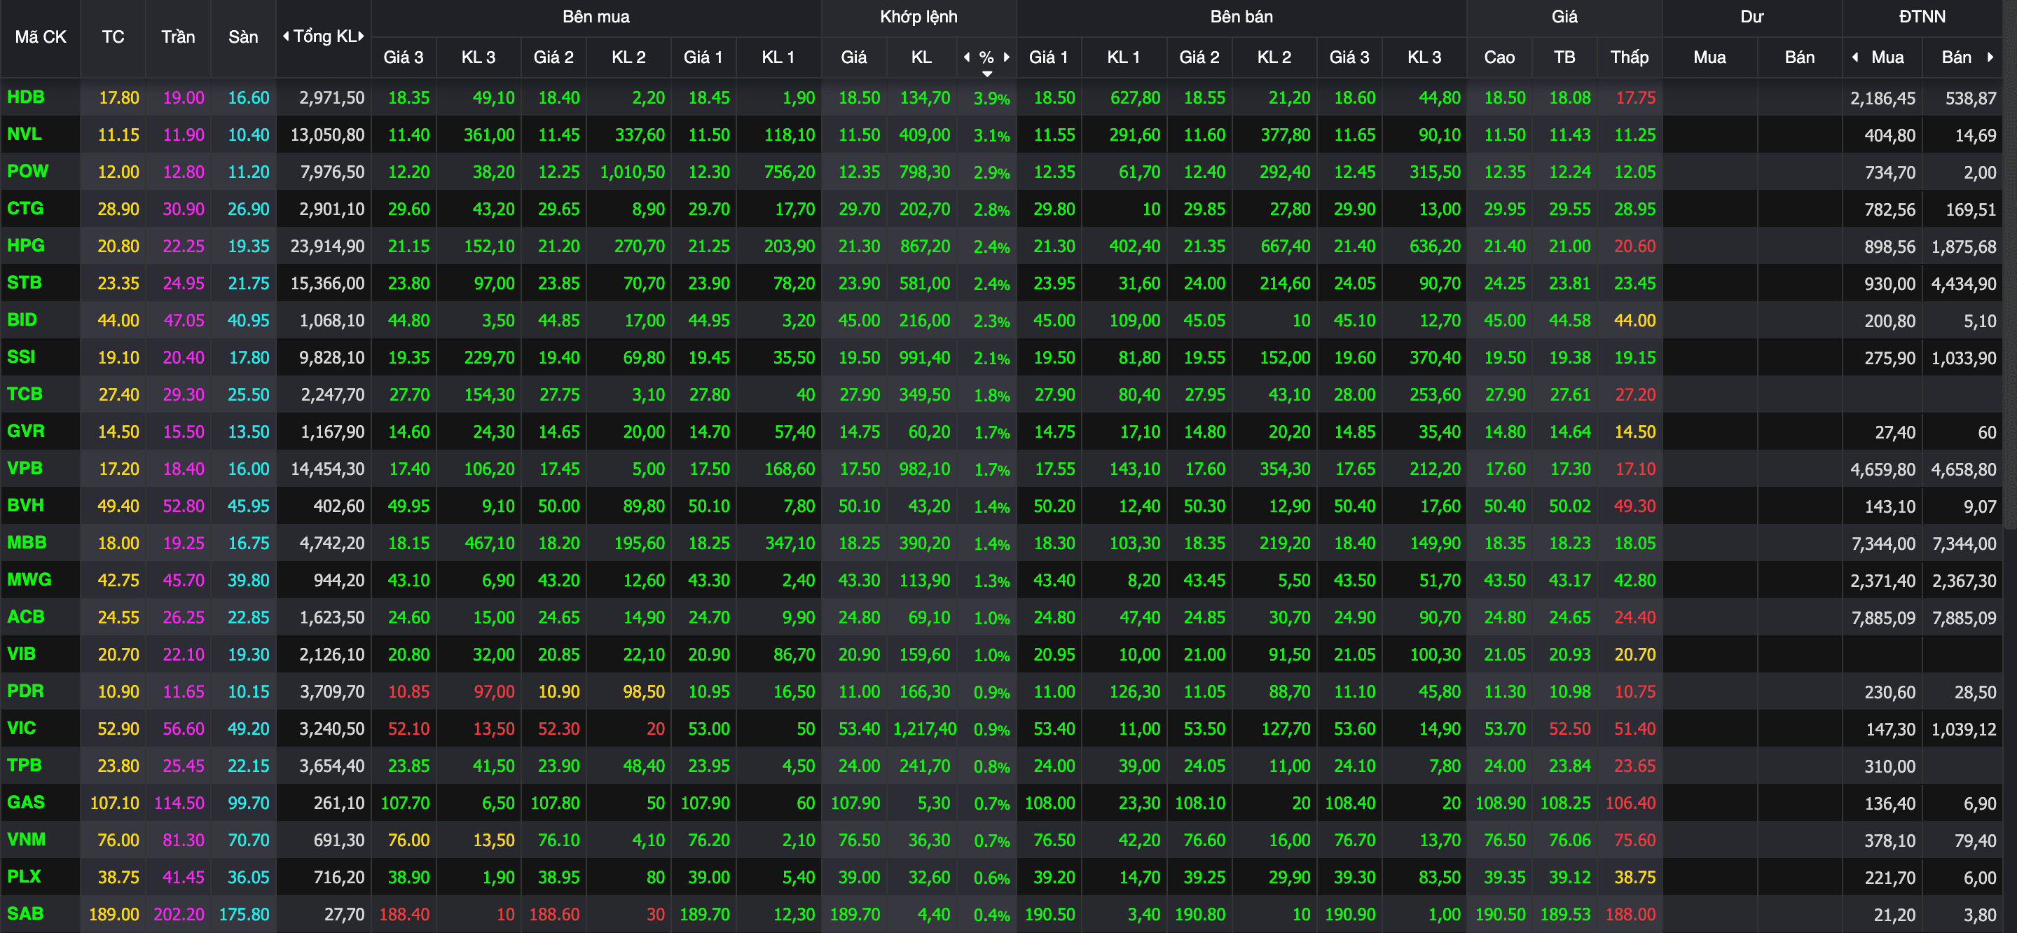Open the NVL stock symbol
This screenshot has height=933, width=2017.
coord(25,134)
